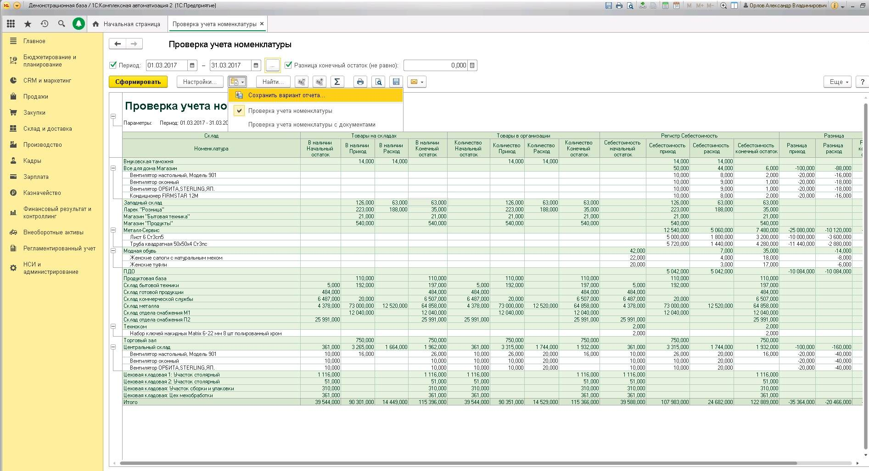869x471 pixels.
Task: Collapse the Металл-Сервис group
Action: (113, 230)
